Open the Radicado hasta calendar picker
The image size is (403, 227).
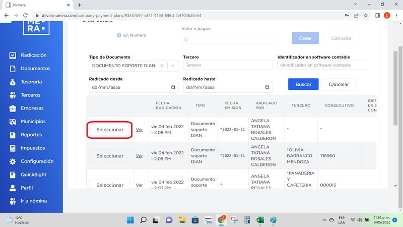click(268, 87)
